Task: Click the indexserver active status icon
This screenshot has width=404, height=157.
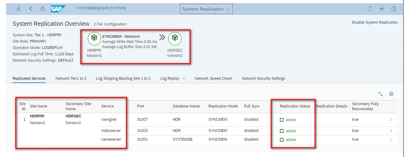Action: pos(282,131)
